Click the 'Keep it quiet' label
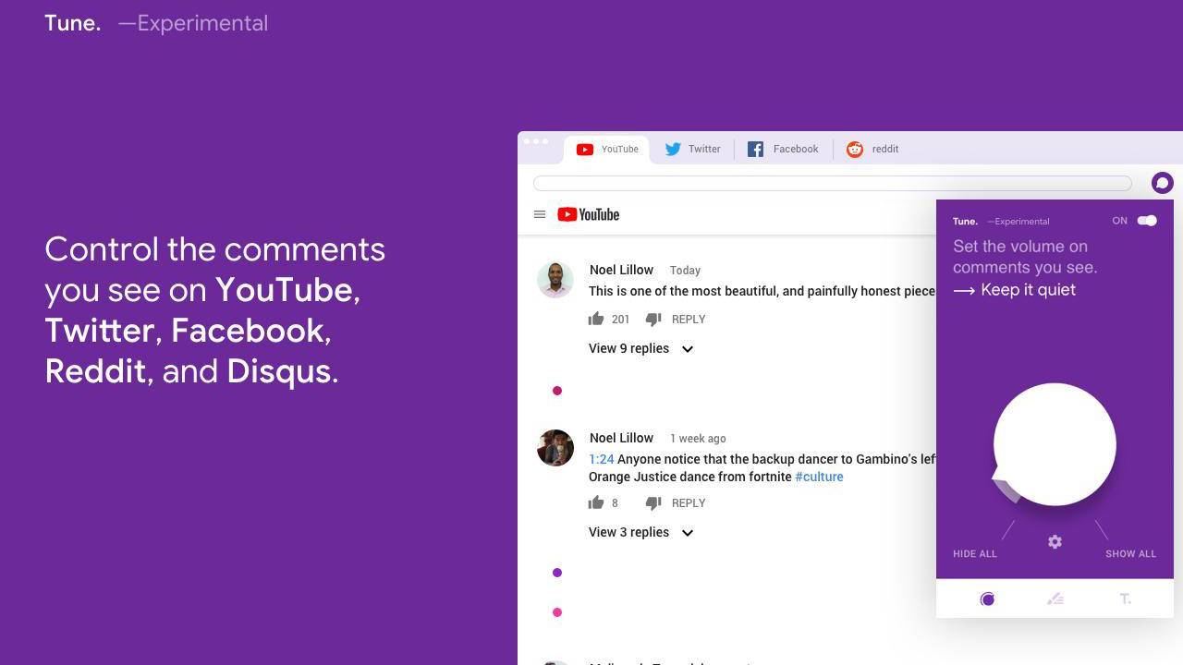The width and height of the screenshot is (1183, 665). 1029,290
